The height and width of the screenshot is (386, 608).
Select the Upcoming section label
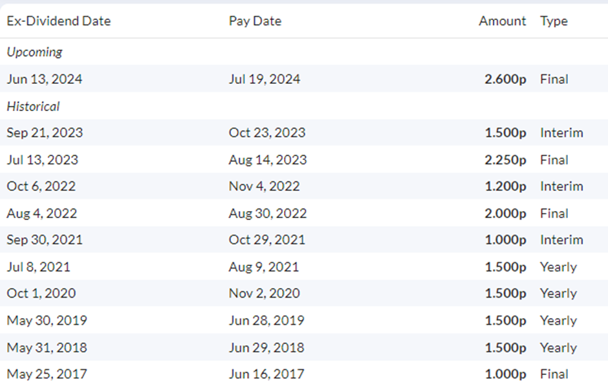click(x=34, y=52)
